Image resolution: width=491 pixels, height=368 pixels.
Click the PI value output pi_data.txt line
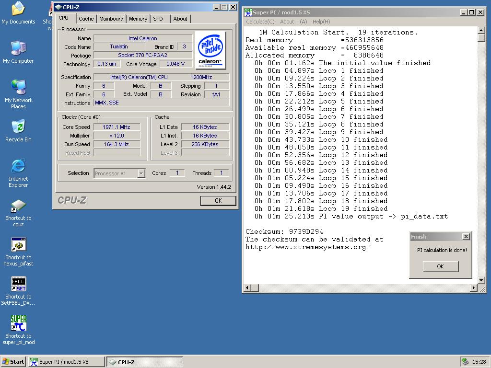tap(351, 216)
